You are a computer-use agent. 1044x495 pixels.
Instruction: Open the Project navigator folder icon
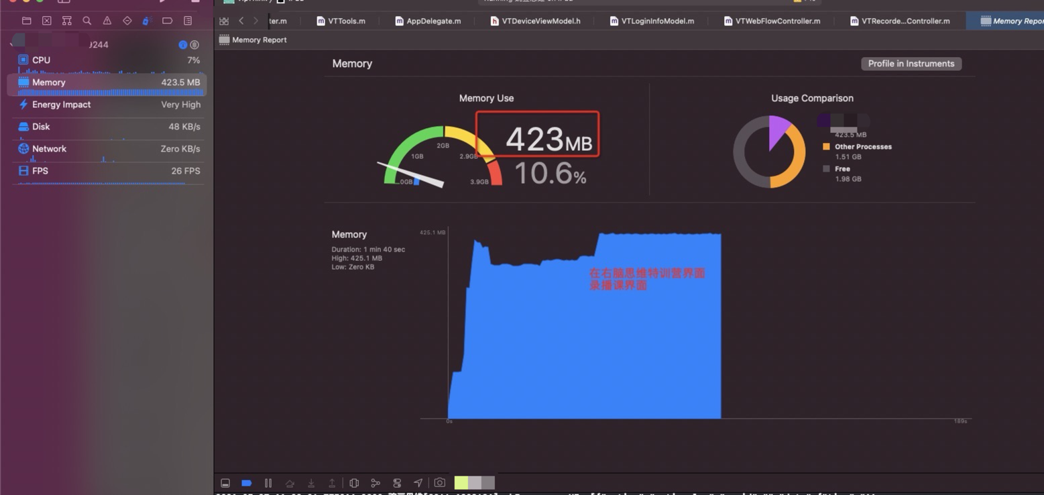27,21
